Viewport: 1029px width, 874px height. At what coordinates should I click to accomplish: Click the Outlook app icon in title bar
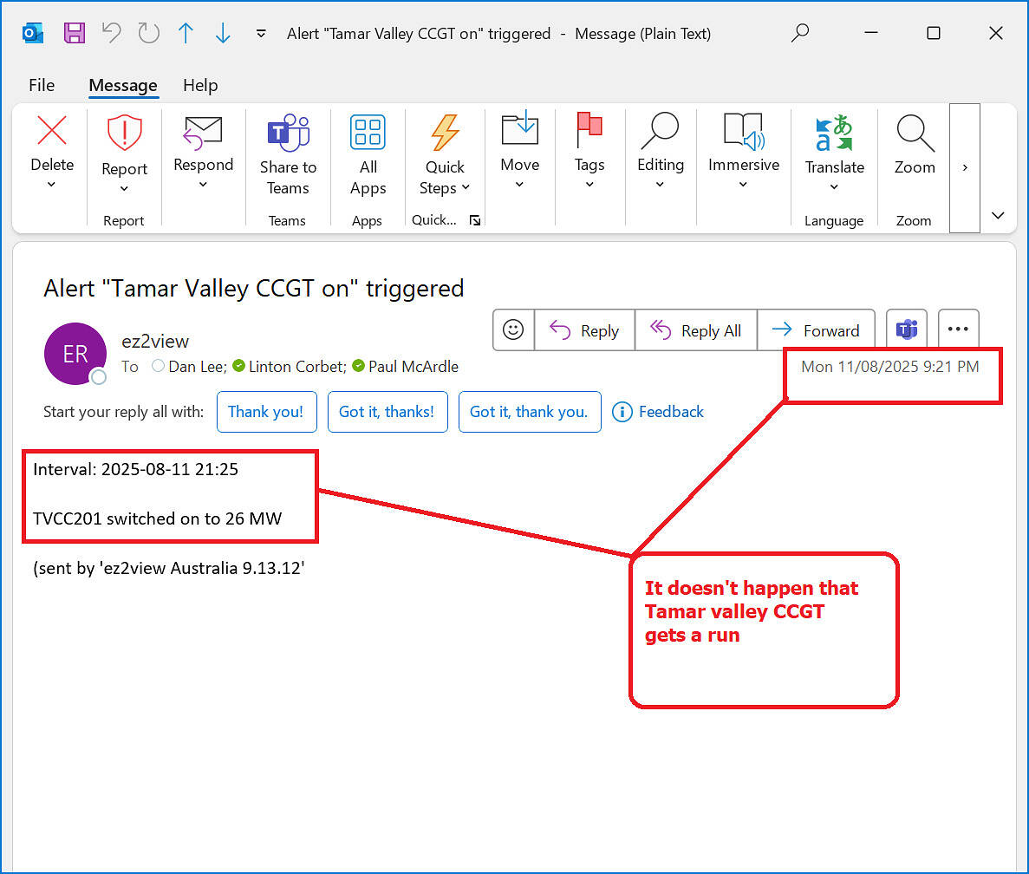pyautogui.click(x=32, y=33)
